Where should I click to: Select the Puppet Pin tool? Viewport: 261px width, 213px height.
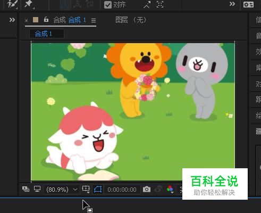(29, 4)
